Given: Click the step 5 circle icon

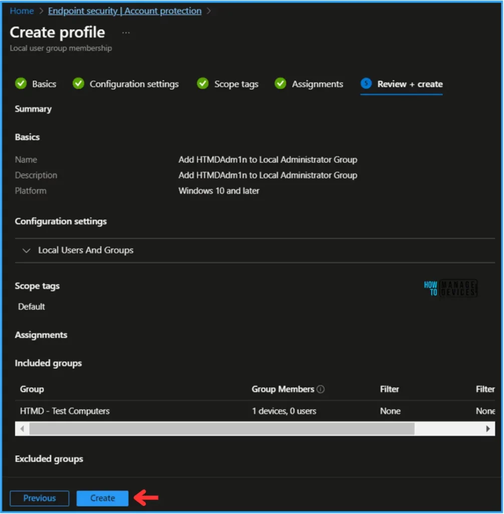Looking at the screenshot, I should [x=366, y=84].
